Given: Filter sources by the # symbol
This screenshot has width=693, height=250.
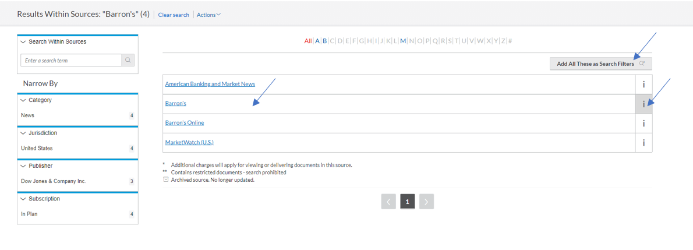Looking at the screenshot, I should pos(510,41).
